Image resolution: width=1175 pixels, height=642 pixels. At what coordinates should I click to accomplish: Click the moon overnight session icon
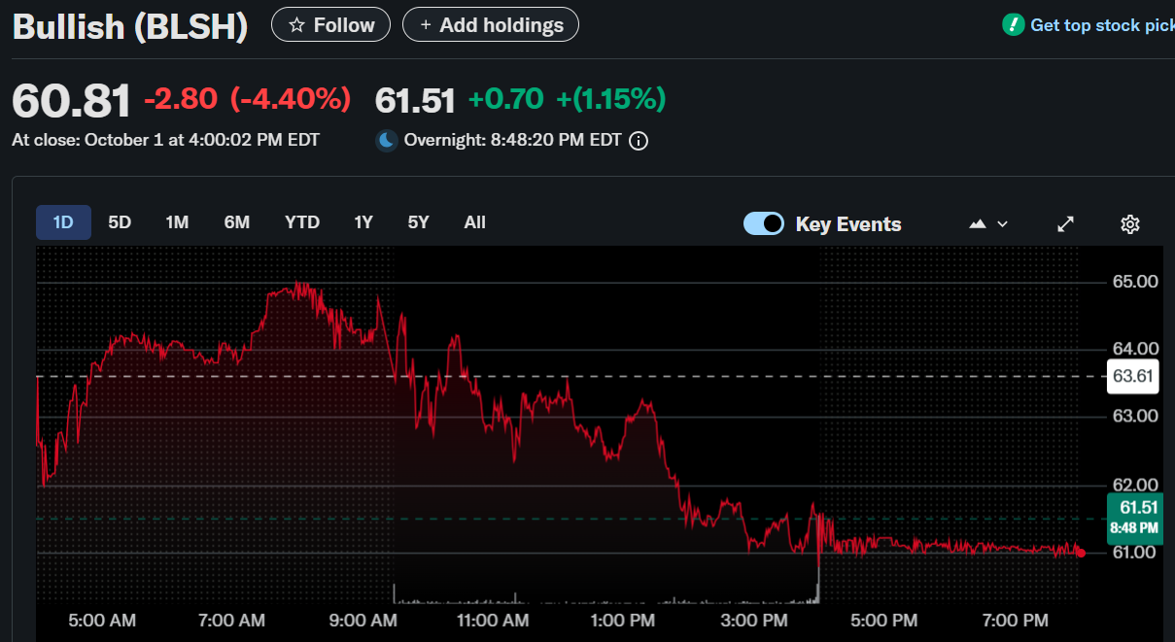387,141
